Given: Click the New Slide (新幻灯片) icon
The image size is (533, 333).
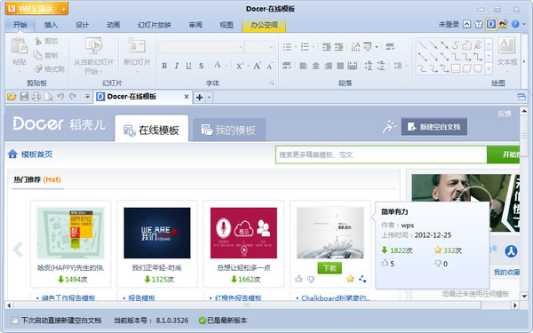Looking at the screenshot, I should [137, 46].
